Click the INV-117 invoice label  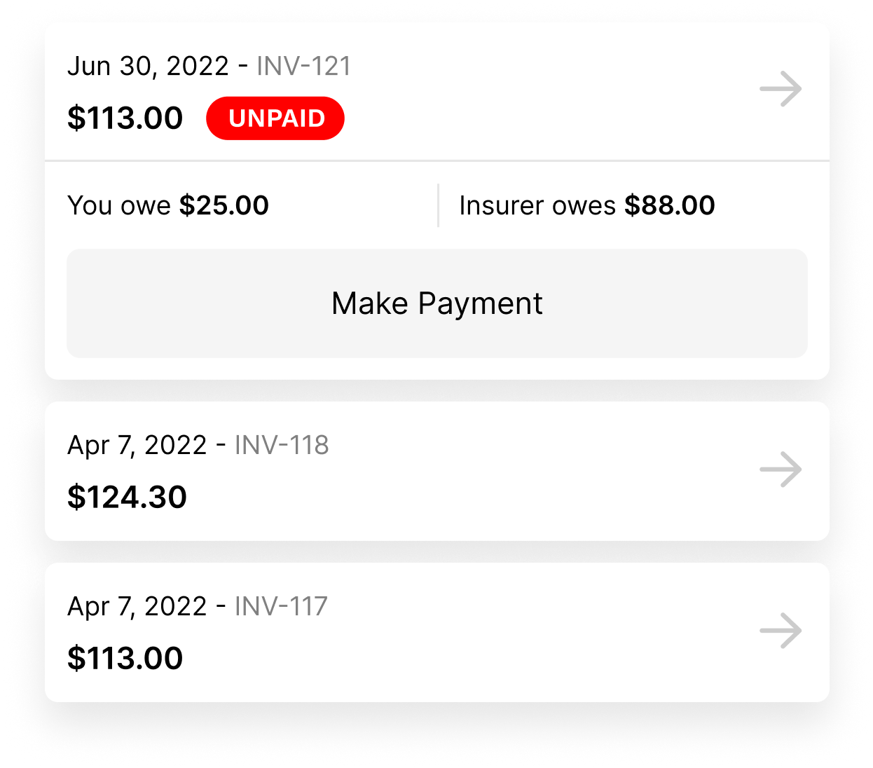[x=282, y=606]
